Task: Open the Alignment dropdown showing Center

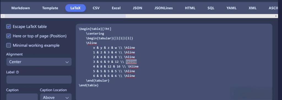Action: click(x=39, y=62)
